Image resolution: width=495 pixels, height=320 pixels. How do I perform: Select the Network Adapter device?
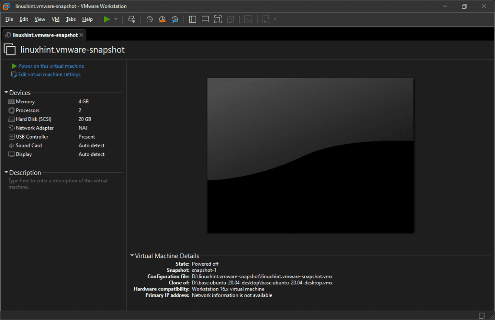(35, 128)
